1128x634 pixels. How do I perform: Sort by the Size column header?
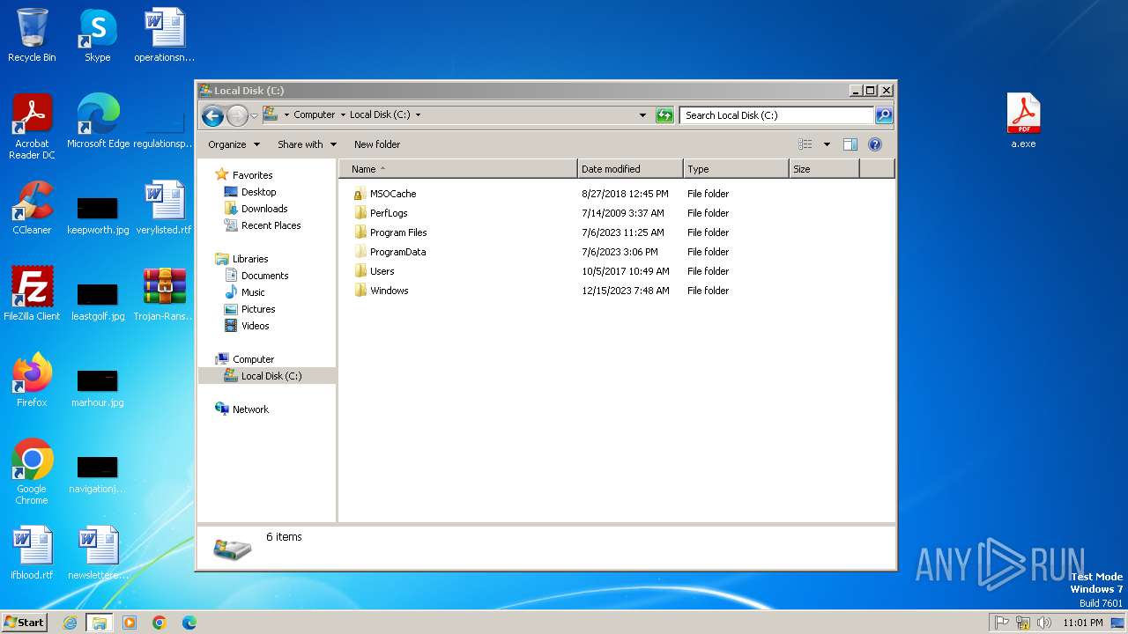(824, 169)
